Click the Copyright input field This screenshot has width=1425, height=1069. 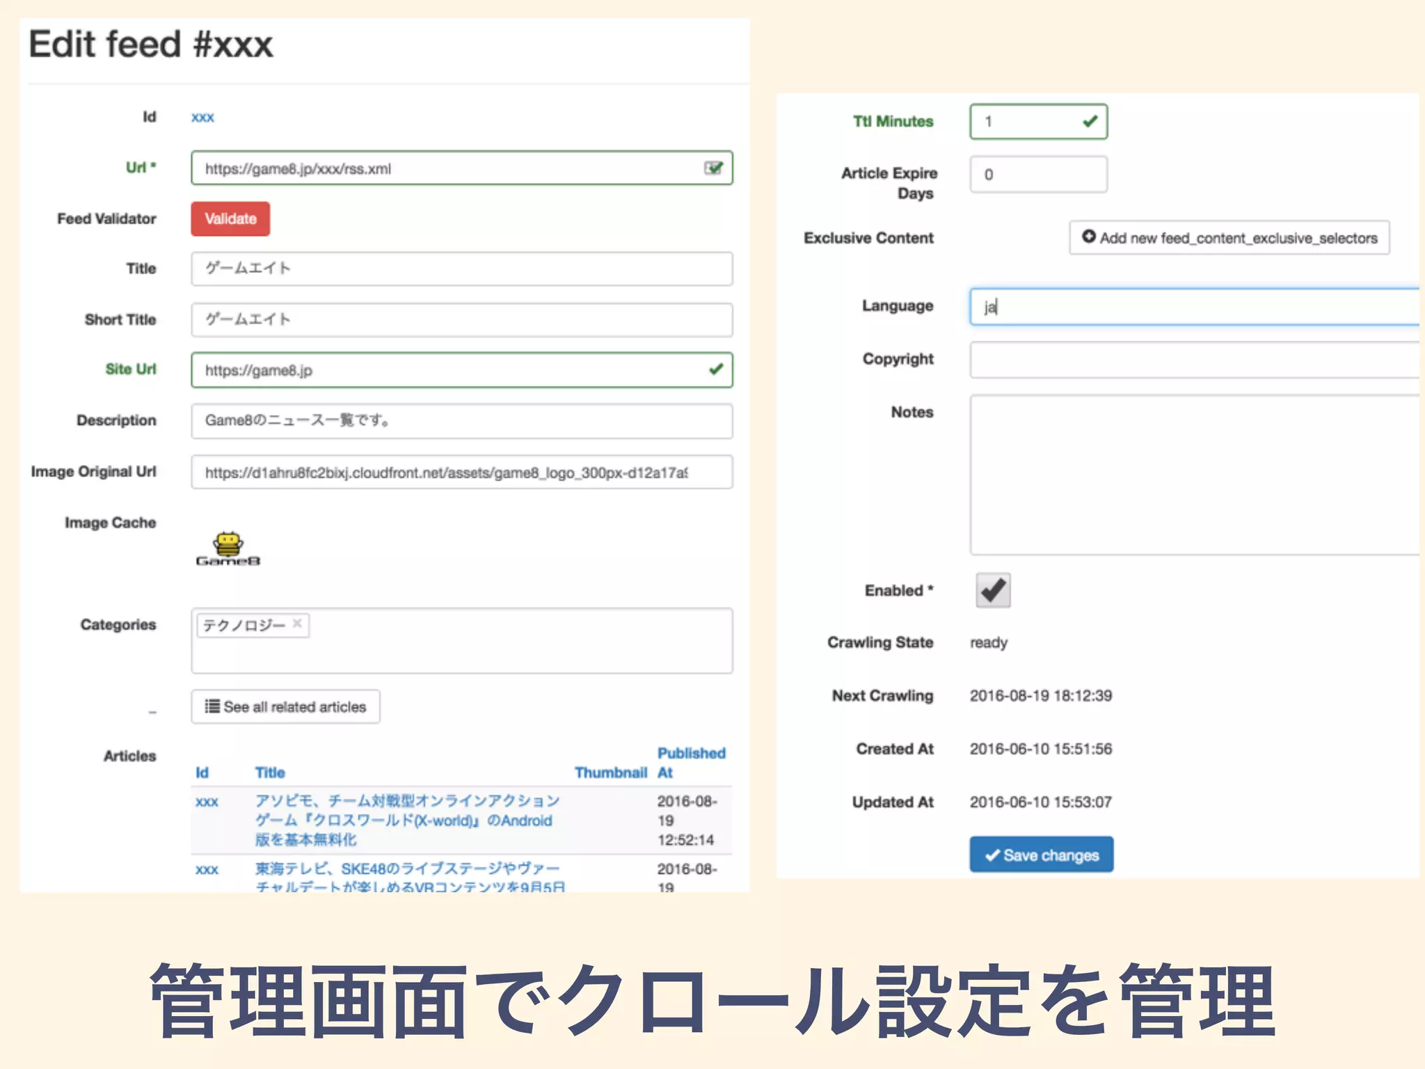(1193, 360)
